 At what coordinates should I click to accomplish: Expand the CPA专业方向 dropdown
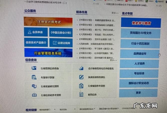129,108
